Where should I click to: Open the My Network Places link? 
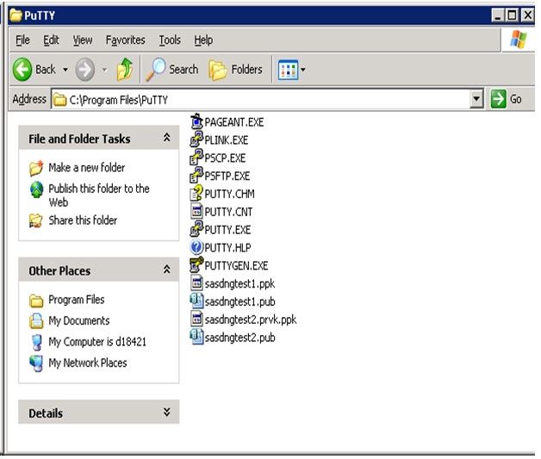pyautogui.click(x=88, y=363)
